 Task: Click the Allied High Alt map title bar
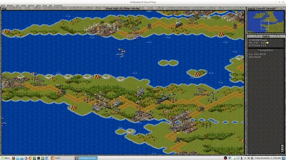click(x=122, y=8)
